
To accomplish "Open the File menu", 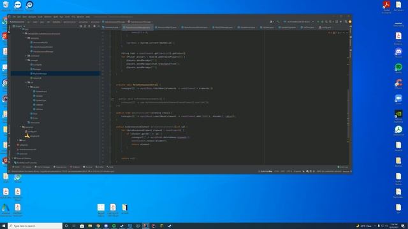I will pyautogui.click(x=14, y=17).
